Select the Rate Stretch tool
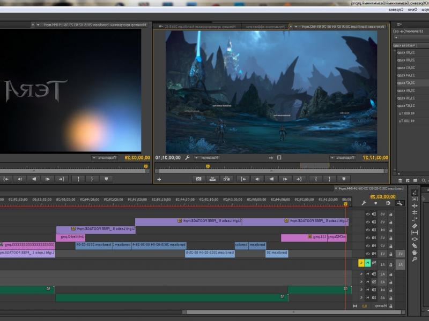Image resolution: width=429 pixels, height=321 pixels. pyautogui.click(x=414, y=219)
